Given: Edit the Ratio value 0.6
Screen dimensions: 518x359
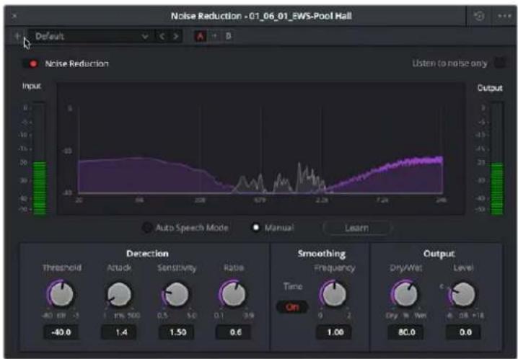Looking at the screenshot, I should click(x=234, y=332).
